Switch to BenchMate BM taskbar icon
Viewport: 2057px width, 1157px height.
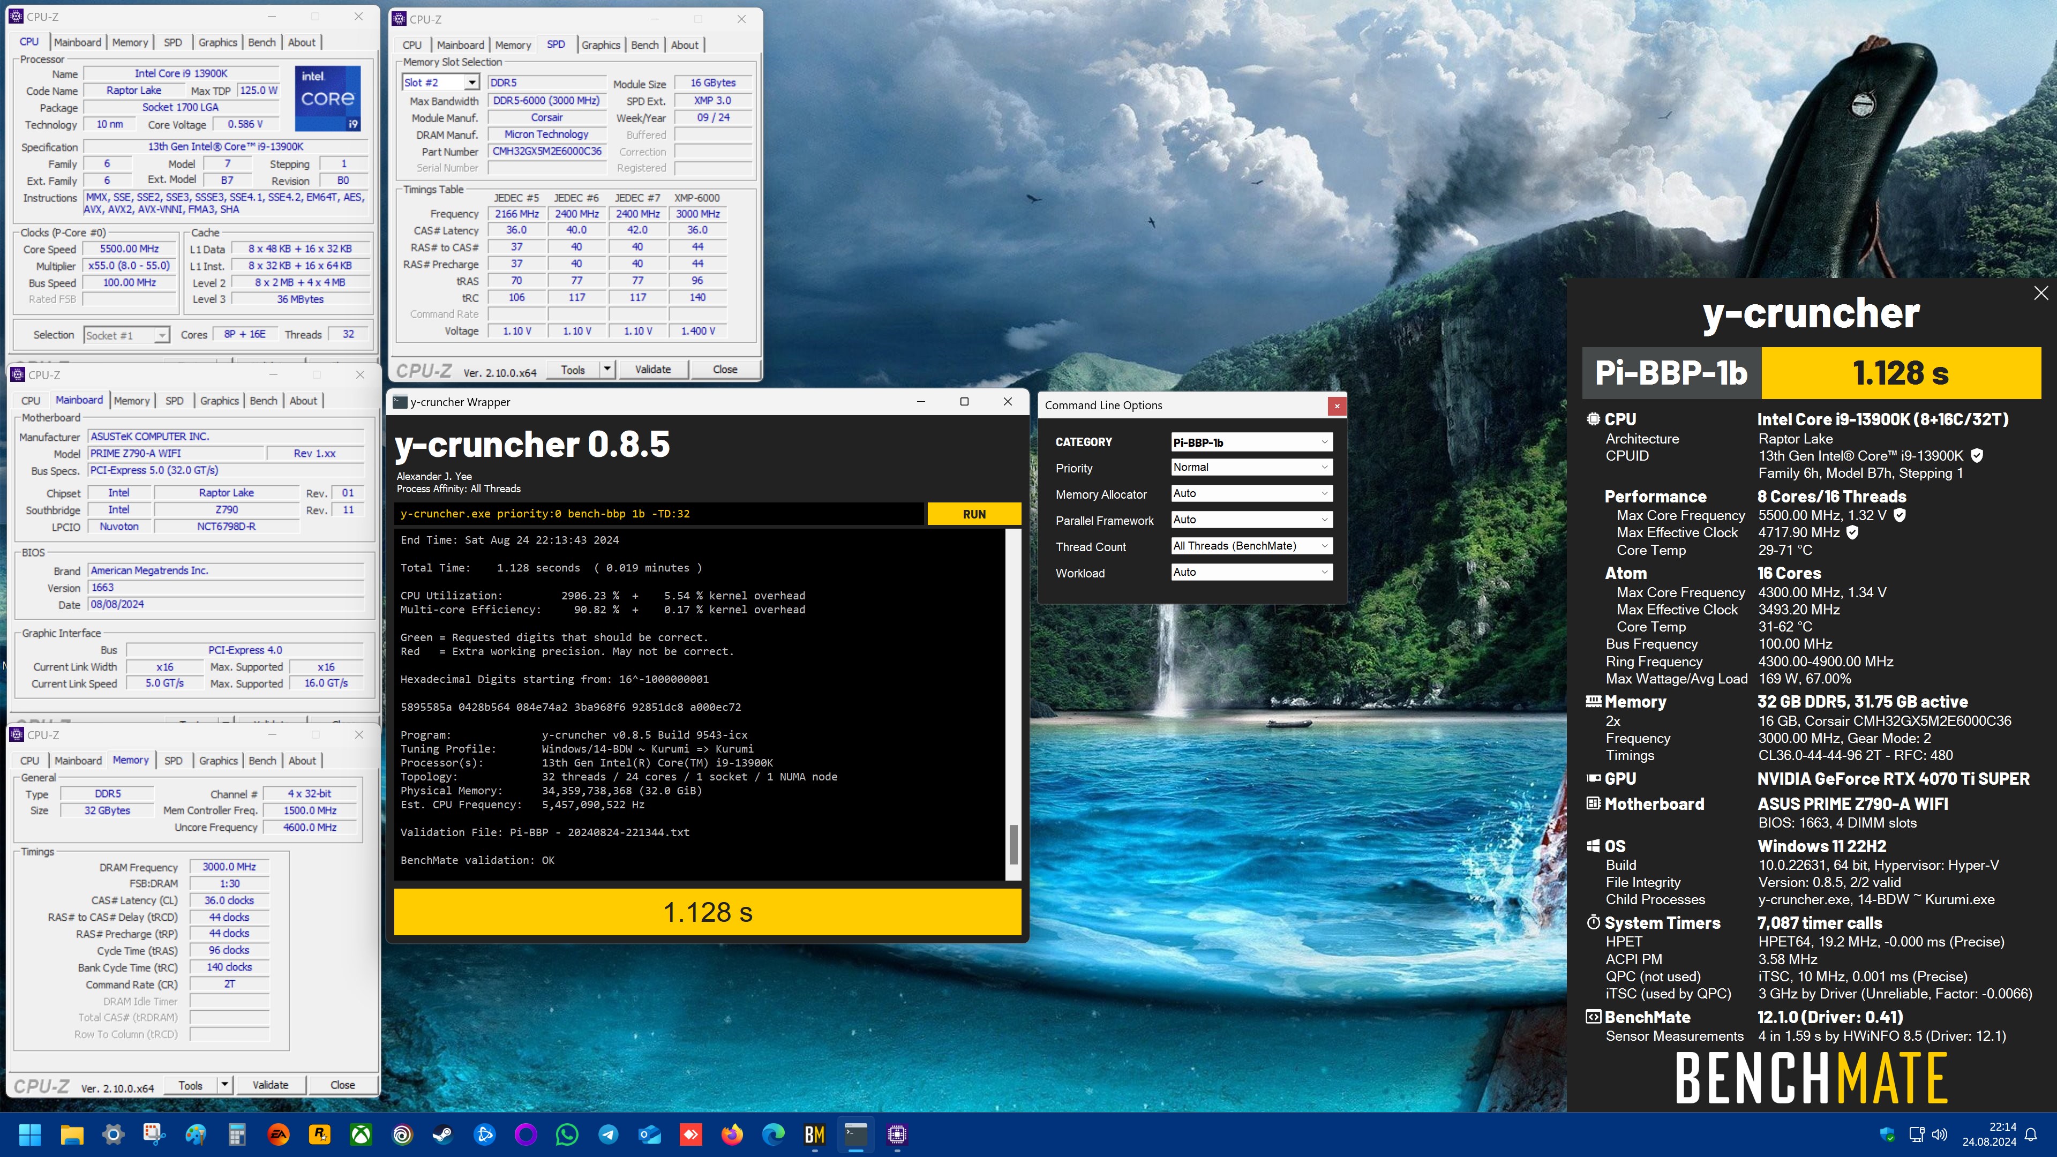(x=814, y=1134)
